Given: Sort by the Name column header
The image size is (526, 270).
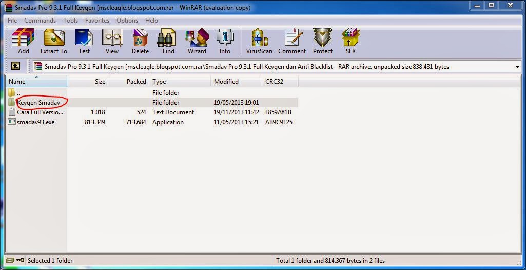Looking at the screenshot, I should click(36, 82).
